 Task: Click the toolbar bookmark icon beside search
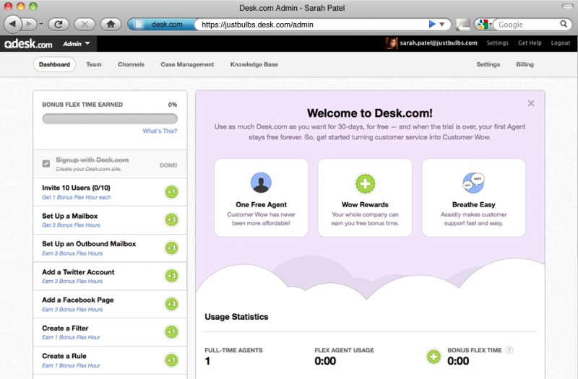462,25
